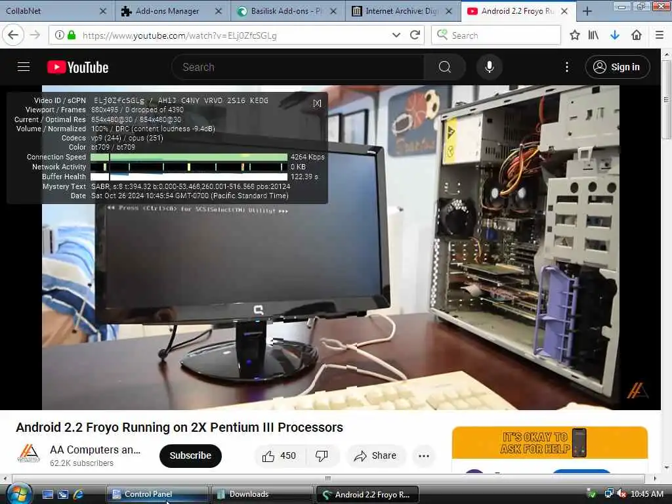This screenshot has width=672, height=504.
Task: Switch to Downloads taskbar button
Action: click(x=262, y=494)
